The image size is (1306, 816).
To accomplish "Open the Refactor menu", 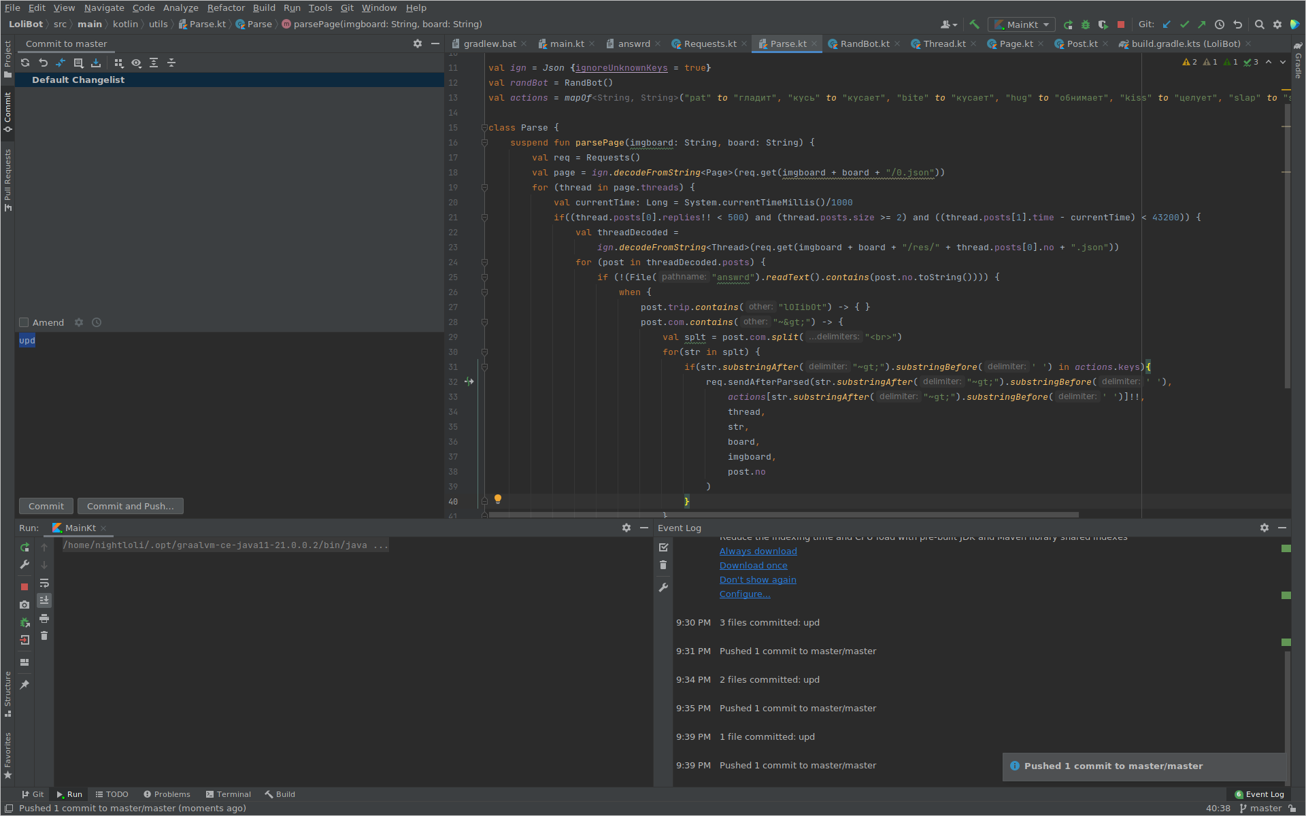I will pos(226,7).
